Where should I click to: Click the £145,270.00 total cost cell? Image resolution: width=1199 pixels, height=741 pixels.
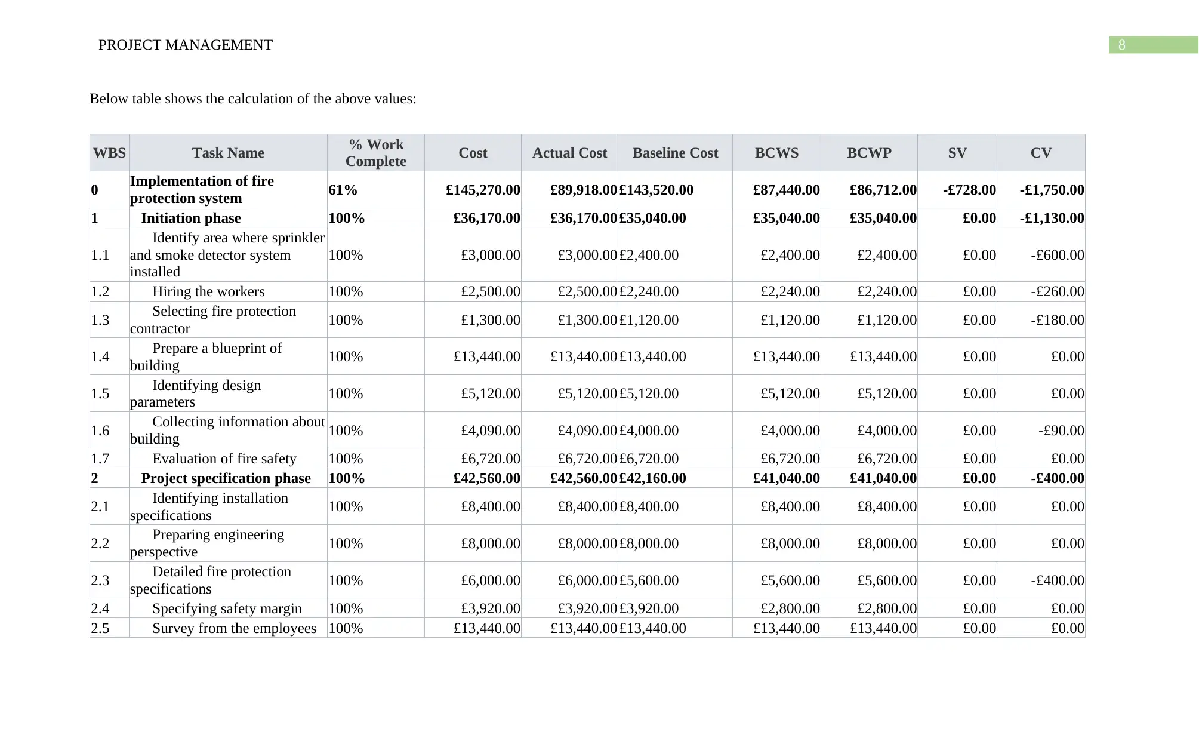(x=473, y=190)
